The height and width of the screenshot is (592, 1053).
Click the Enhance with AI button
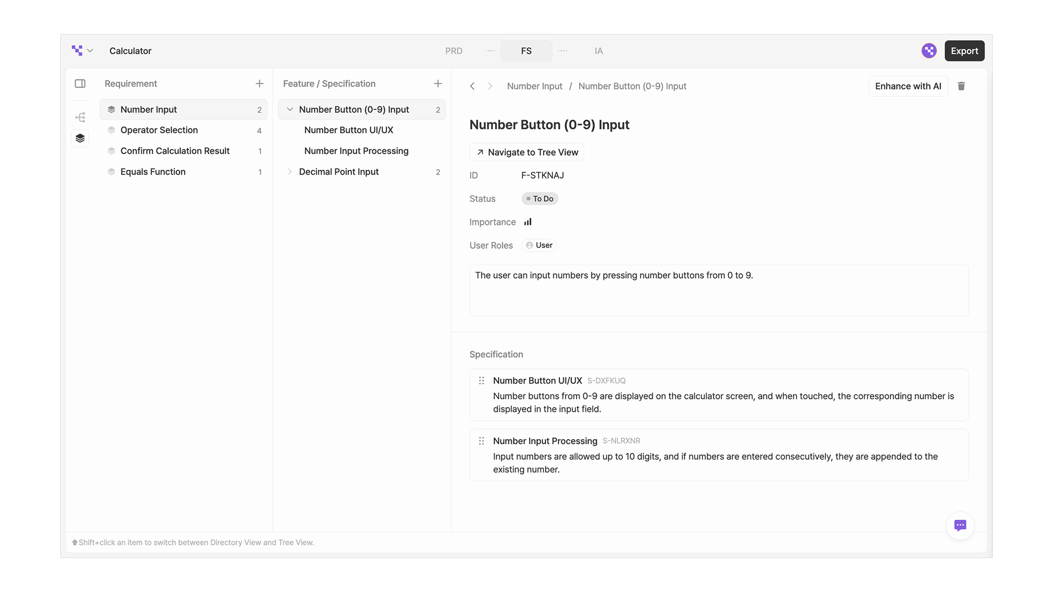[x=908, y=86]
